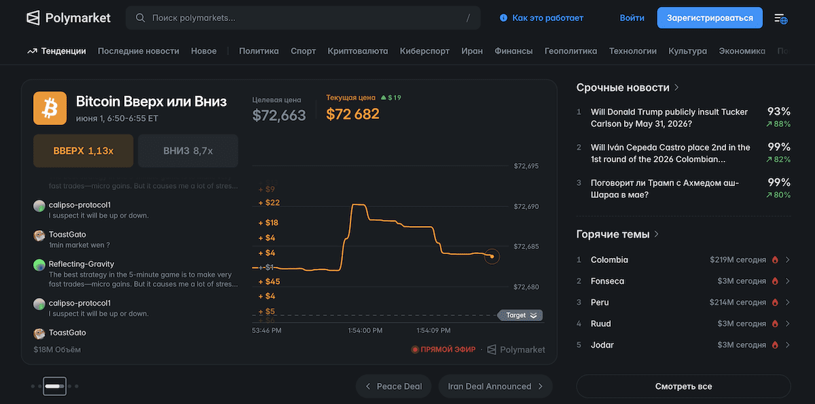Open the Иран category

tap(472, 51)
